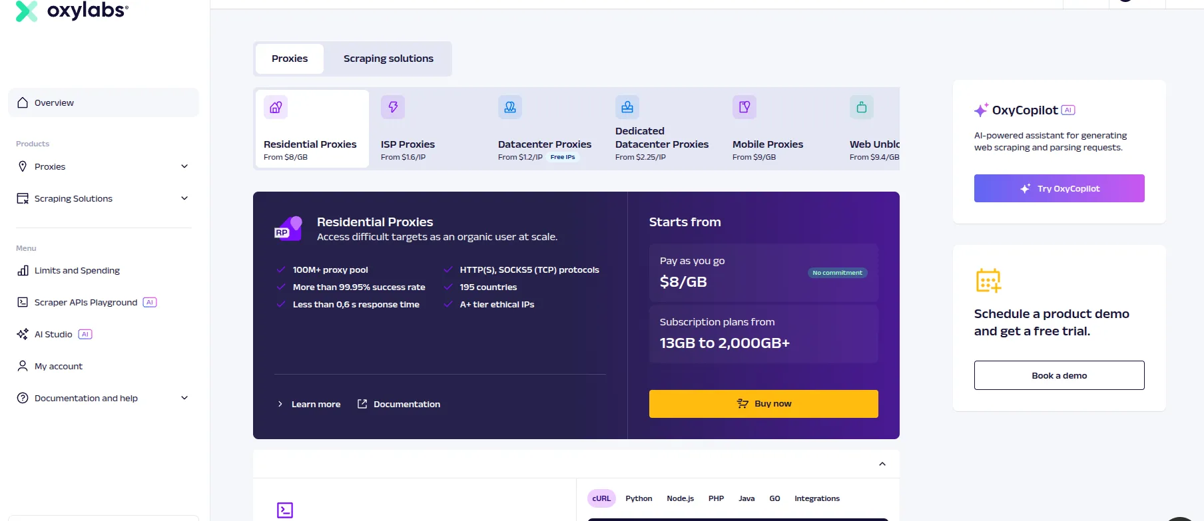Click the Free IPs badge
The width and height of the screenshot is (1204, 521).
coord(563,157)
